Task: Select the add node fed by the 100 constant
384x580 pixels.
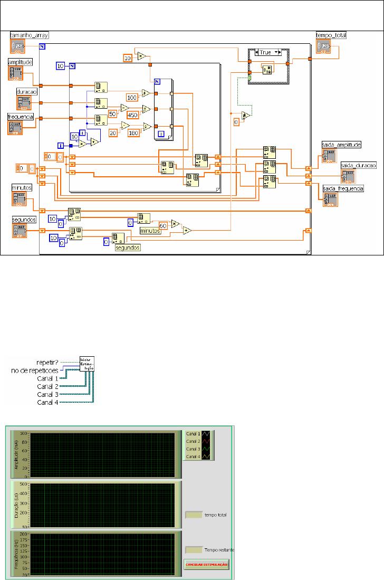Action: click(x=146, y=93)
